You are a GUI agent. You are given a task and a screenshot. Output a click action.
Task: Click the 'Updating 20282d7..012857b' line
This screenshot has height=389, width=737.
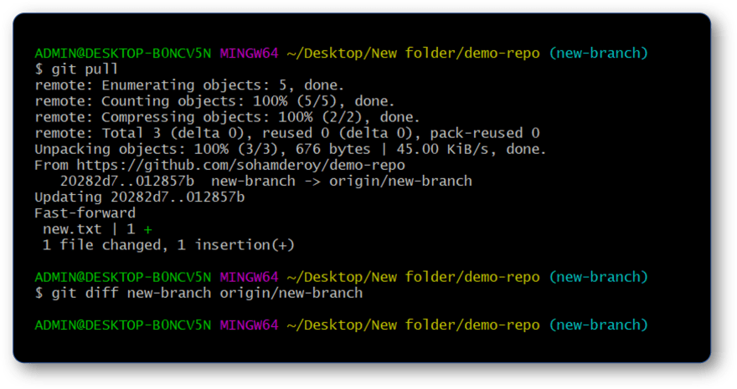[x=140, y=197]
